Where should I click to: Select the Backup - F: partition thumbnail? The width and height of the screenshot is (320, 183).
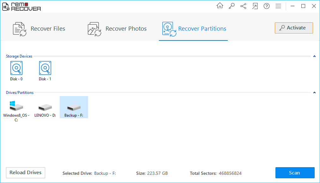74,107
